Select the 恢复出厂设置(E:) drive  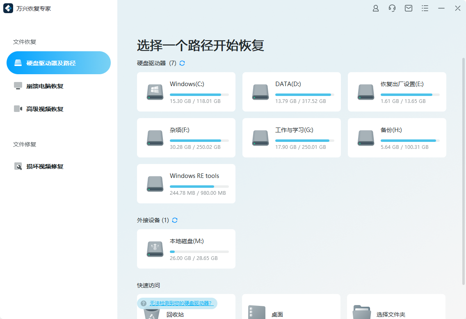click(x=397, y=92)
